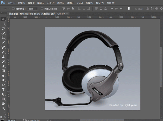The width and height of the screenshot is (163, 121).
Task: Select the Dodge tool
Action: click(x=3, y=80)
